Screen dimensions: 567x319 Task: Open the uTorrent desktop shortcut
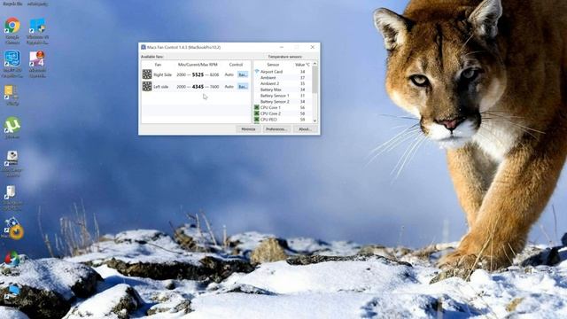pyautogui.click(x=12, y=128)
